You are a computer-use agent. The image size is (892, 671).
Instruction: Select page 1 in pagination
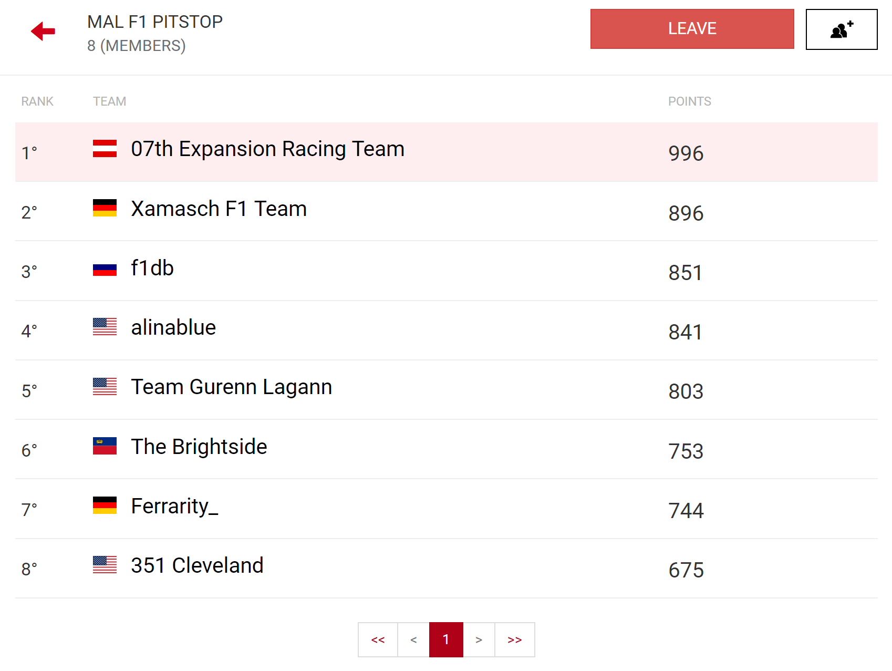click(446, 639)
